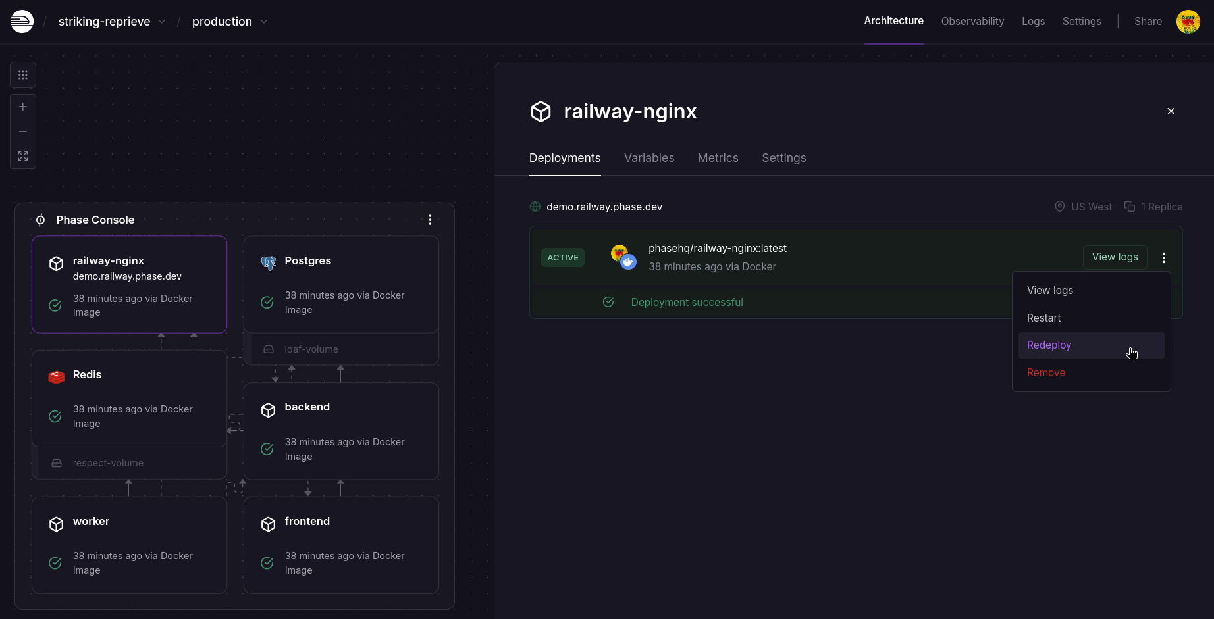The height and width of the screenshot is (619, 1214).
Task: Click the Redis service icon
Action: pyautogui.click(x=56, y=376)
